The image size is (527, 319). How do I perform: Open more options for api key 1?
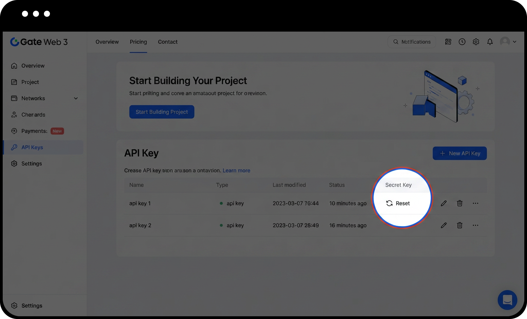pyautogui.click(x=475, y=203)
